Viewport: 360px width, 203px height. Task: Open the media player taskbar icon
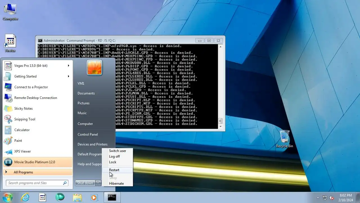(94, 197)
